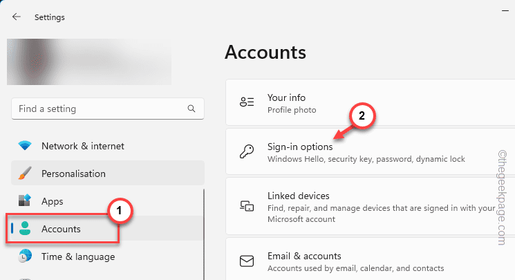Click the paintbrush icon for Personalisation

26,174
